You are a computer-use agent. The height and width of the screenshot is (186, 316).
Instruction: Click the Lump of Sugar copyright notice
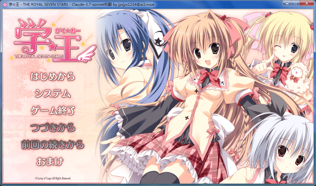[53, 178]
